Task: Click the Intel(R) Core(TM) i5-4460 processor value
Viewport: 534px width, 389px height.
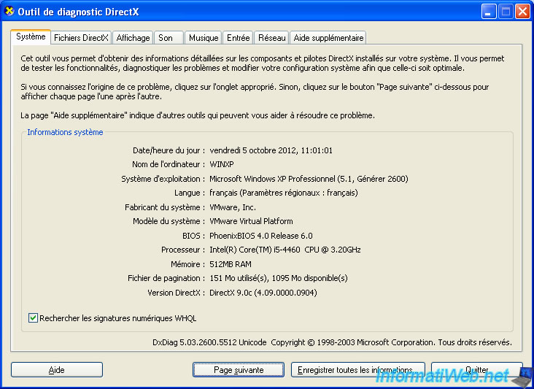Action: click(x=285, y=250)
